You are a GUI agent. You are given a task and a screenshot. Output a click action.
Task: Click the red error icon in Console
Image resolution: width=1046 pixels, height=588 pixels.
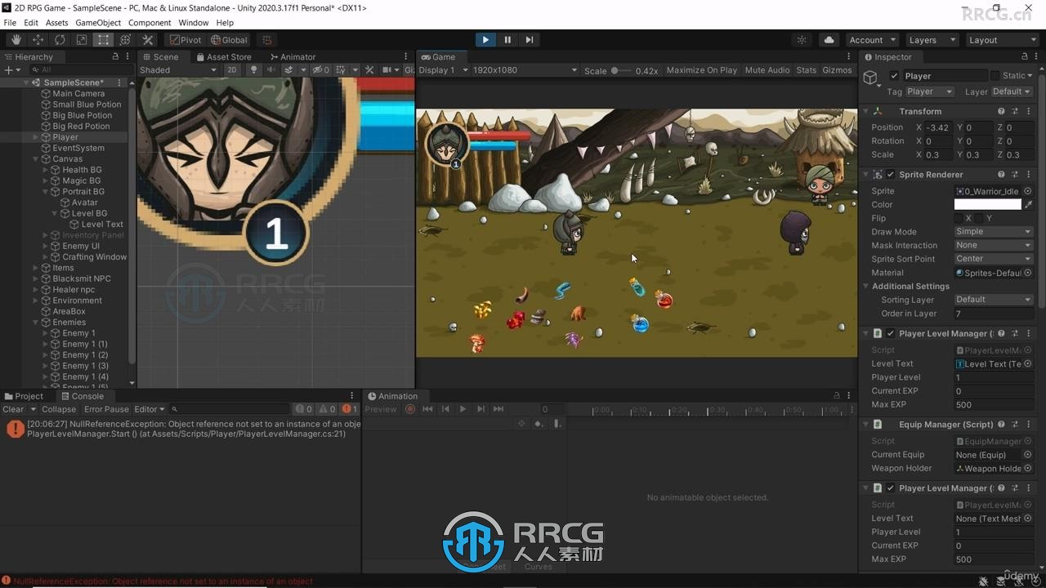point(15,429)
